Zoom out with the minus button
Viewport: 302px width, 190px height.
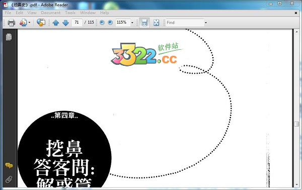pyautogui.click(x=102, y=23)
